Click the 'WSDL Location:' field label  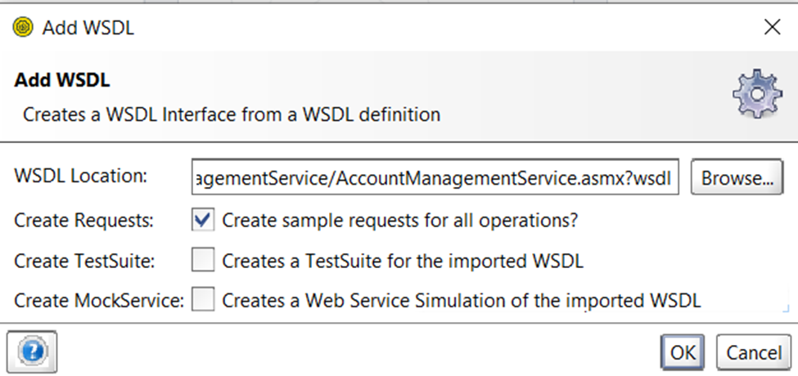80,177
